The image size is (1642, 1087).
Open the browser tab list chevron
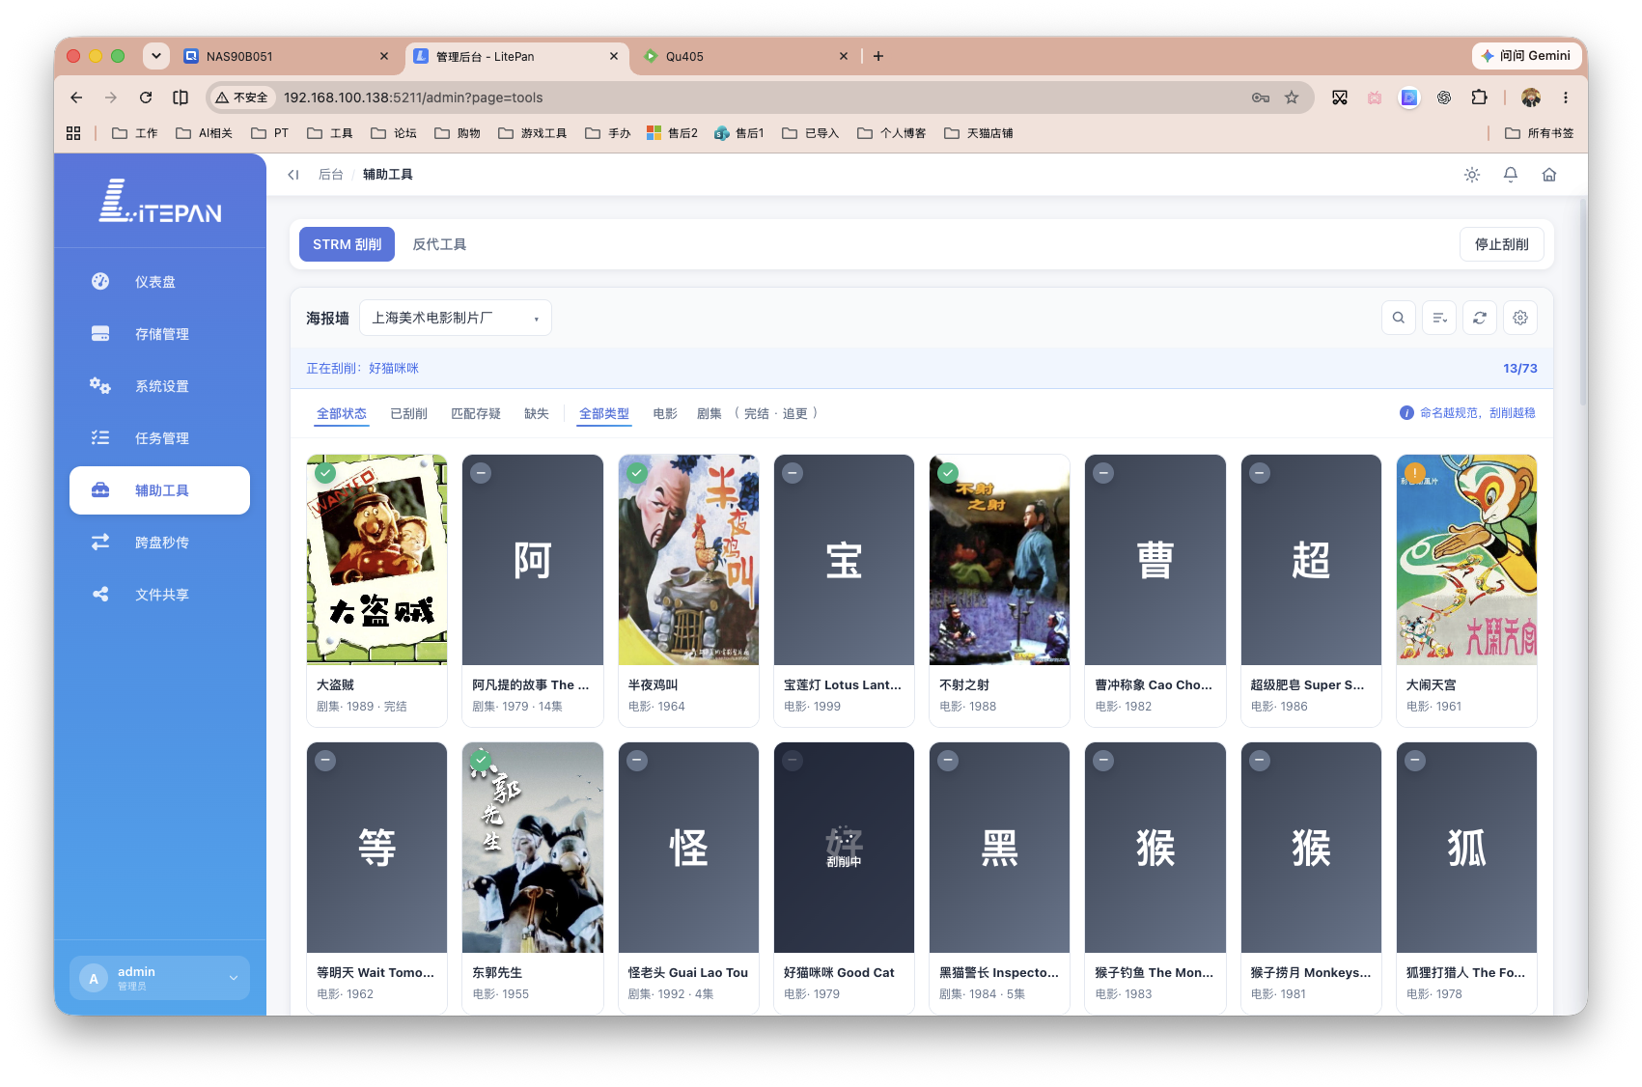click(x=155, y=56)
